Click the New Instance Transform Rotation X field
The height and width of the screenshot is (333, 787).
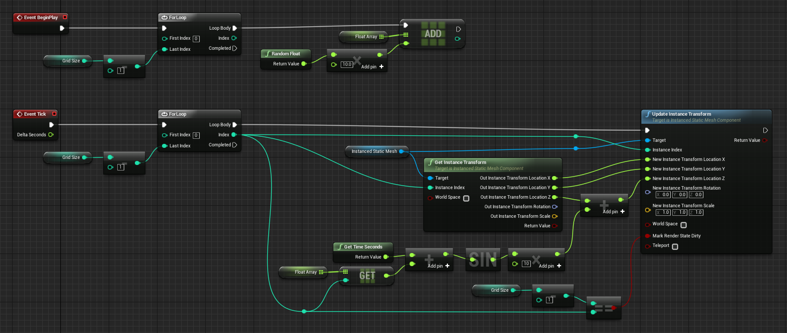click(x=662, y=195)
